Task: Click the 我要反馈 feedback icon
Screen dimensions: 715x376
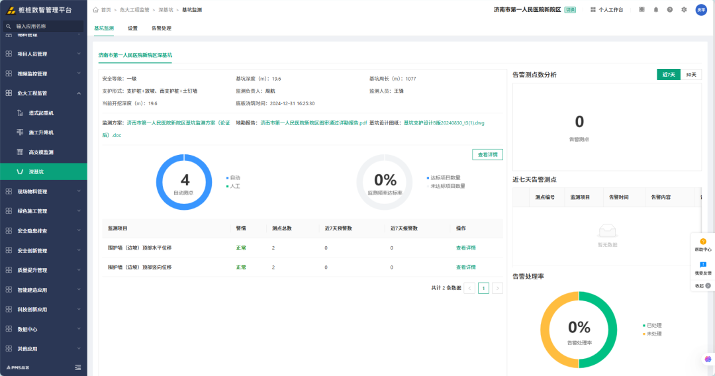Action: (703, 265)
